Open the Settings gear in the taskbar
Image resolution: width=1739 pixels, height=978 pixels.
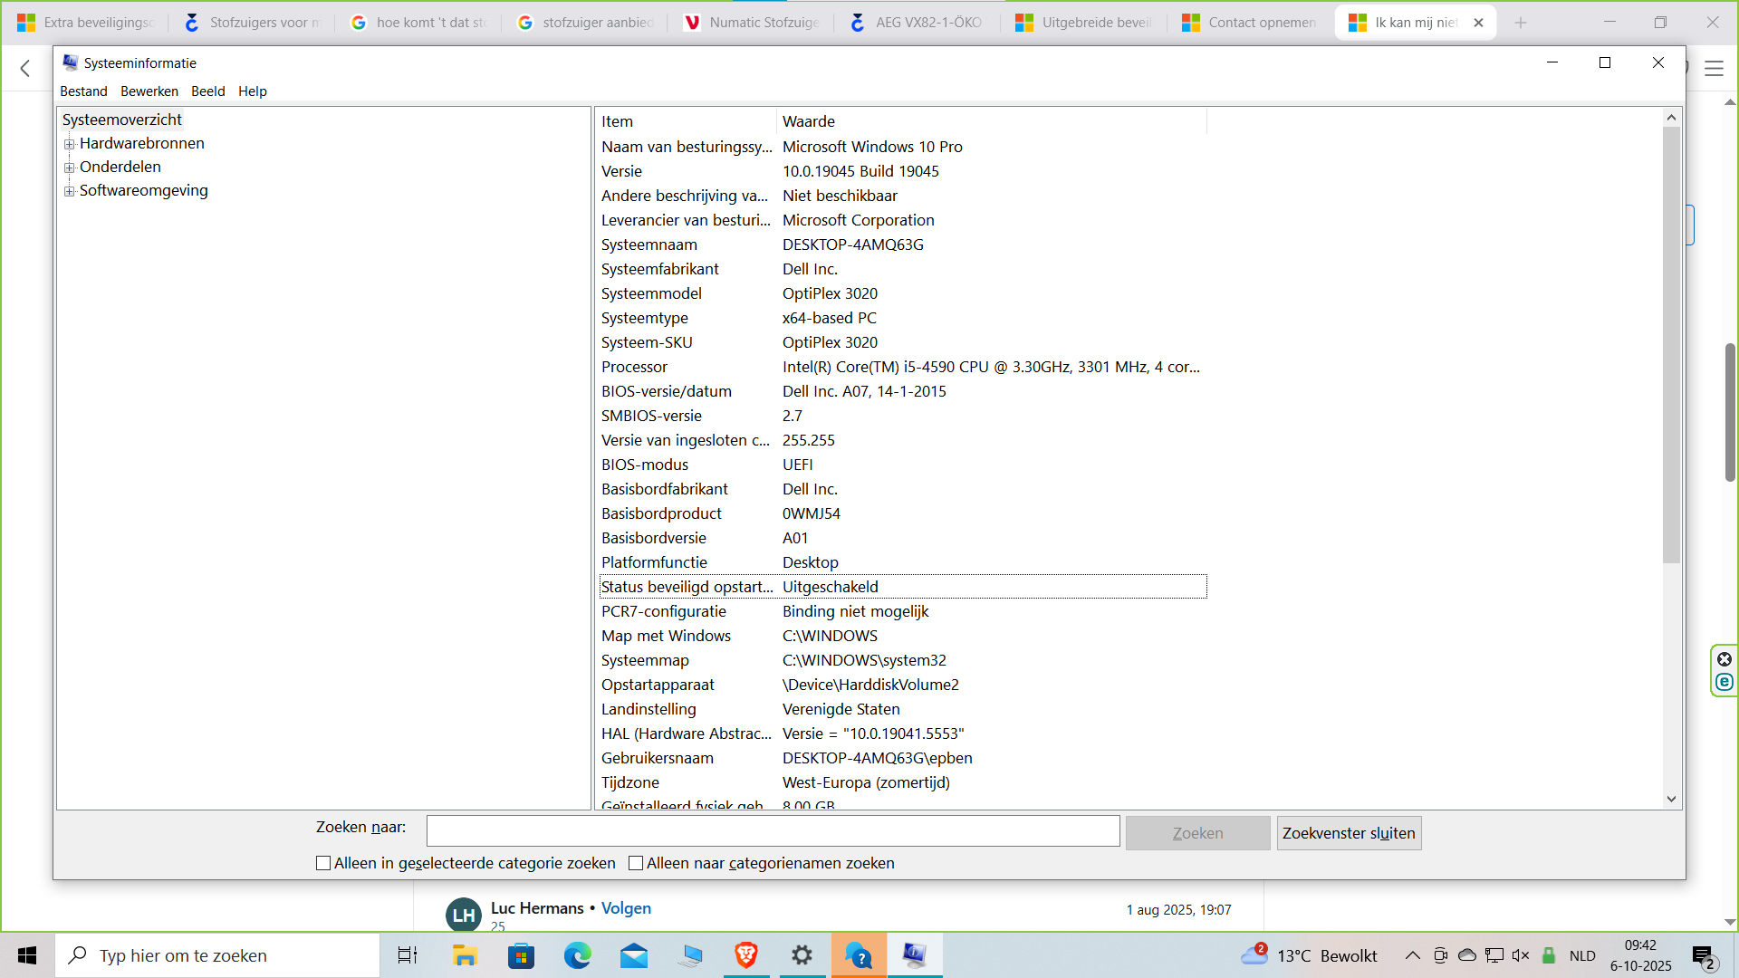pos(802,955)
